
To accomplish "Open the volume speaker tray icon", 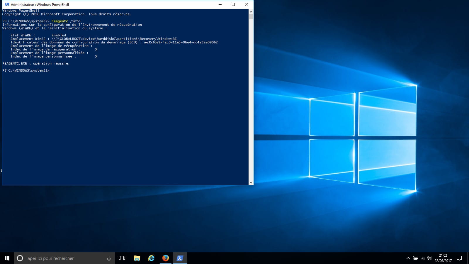I will [429, 258].
